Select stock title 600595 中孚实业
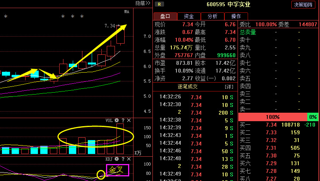Viewport: 320px width, 181px height. (x=228, y=4)
